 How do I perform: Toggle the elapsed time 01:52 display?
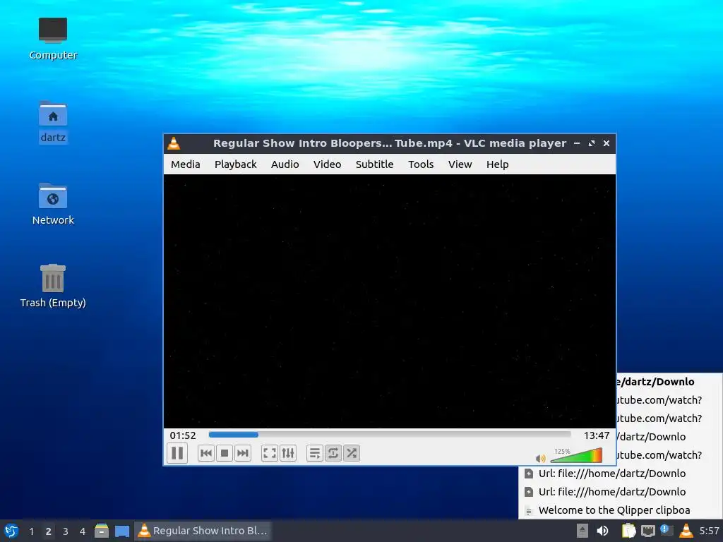coord(183,435)
